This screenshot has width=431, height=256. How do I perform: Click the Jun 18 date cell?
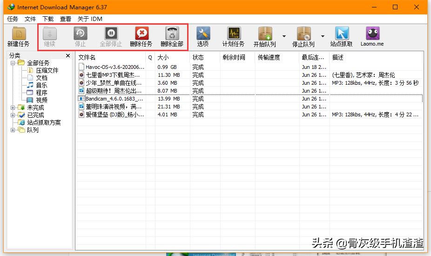(x=314, y=67)
